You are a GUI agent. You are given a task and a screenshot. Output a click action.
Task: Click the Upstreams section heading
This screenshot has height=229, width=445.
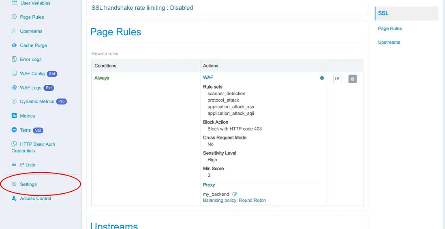tap(114, 225)
